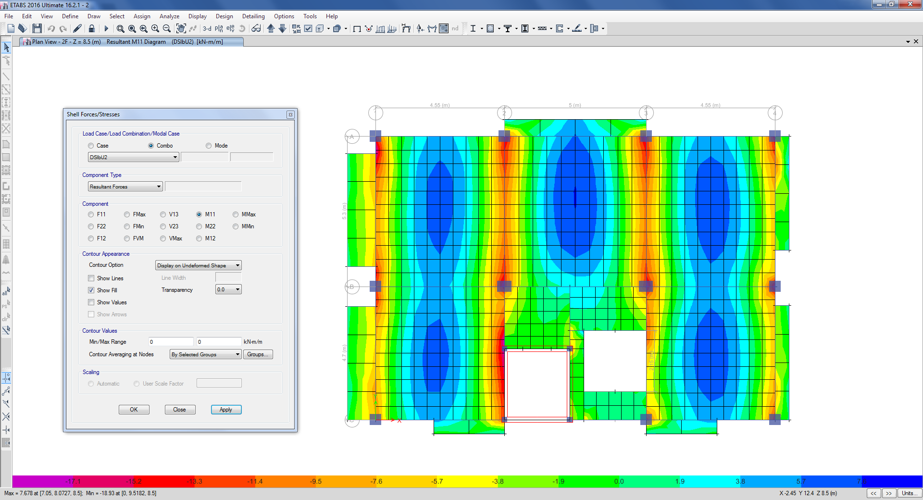The image size is (923, 500).
Task: Enable the Show Values checkbox
Action: pyautogui.click(x=91, y=302)
